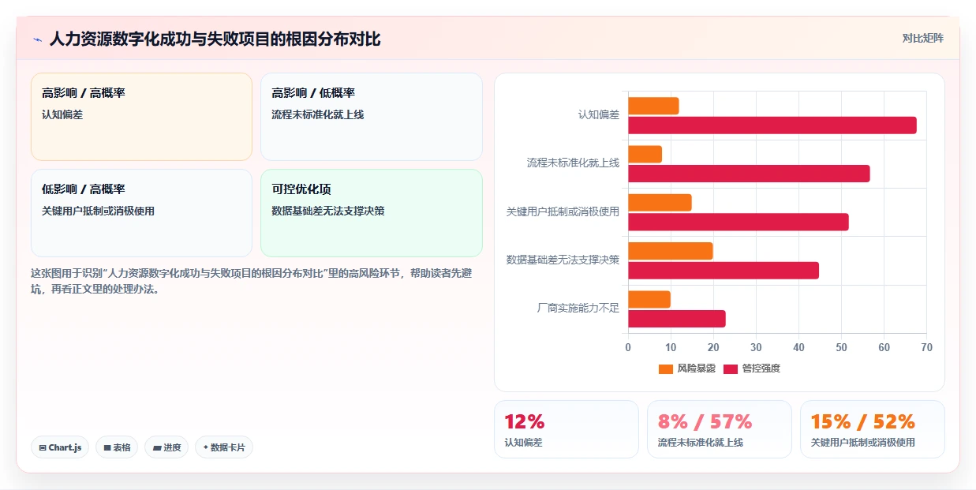Click the title 人力资源数字化成功与失败项目的根因分布对比

coord(215,39)
